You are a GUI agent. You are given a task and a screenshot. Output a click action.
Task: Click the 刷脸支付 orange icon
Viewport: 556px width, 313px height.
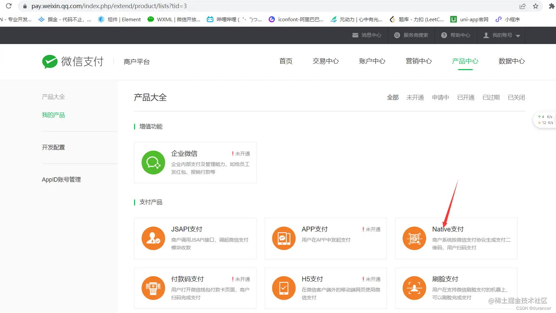pos(414,288)
